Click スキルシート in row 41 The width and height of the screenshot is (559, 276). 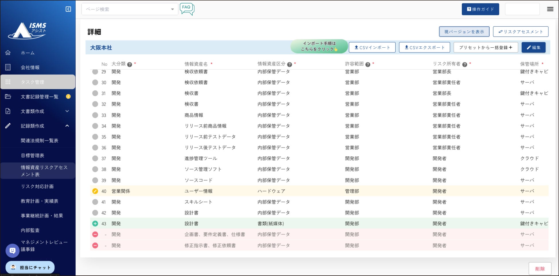pyautogui.click(x=199, y=202)
